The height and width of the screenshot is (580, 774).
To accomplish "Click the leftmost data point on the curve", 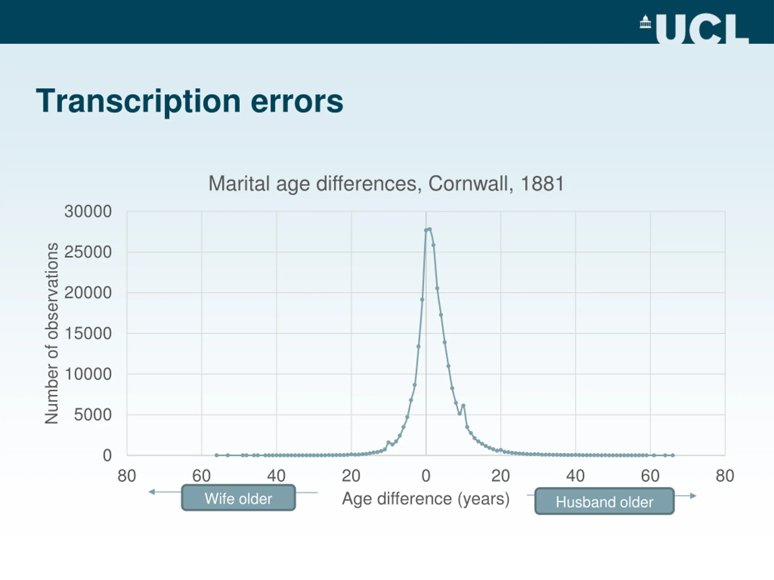I will [x=216, y=455].
